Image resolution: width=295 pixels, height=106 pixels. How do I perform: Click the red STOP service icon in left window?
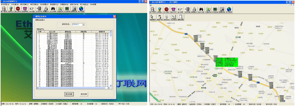pos(18,9)
